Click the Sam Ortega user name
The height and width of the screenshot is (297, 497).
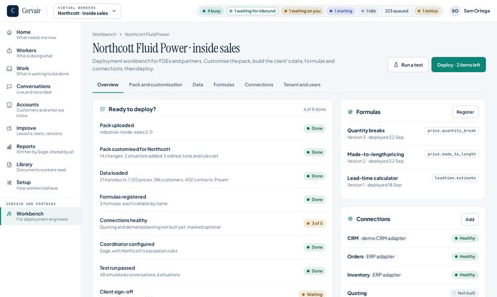click(476, 11)
